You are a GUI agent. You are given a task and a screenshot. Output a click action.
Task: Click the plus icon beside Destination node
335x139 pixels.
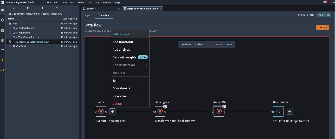[x=290, y=111]
